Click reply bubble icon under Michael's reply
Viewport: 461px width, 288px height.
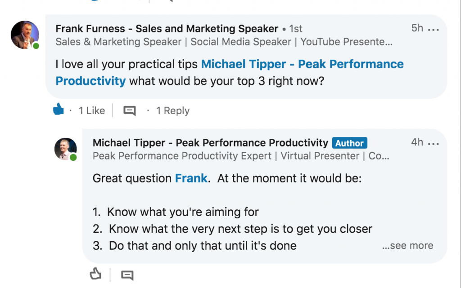(x=127, y=275)
